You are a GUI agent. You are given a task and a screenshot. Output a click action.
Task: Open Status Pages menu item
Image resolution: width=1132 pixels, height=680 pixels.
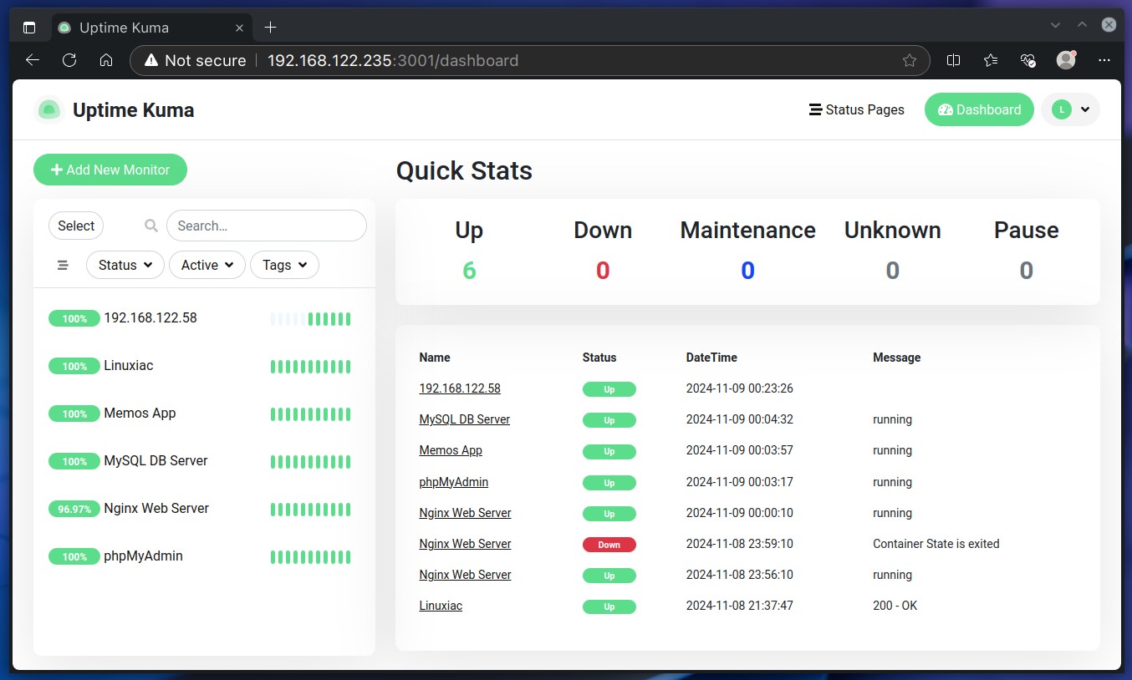tap(857, 109)
